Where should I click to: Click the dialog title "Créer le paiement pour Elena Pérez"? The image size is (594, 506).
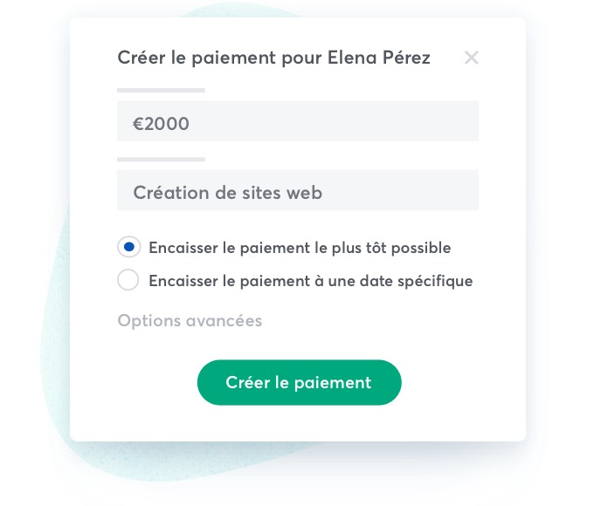coord(273,58)
